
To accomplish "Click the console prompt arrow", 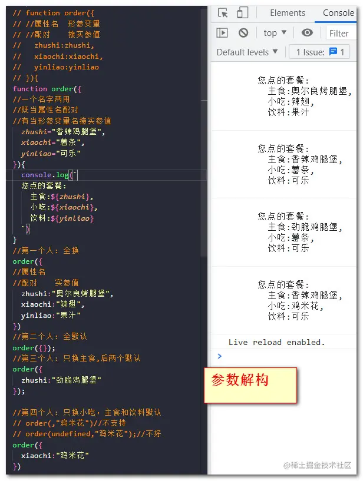I will (219, 356).
